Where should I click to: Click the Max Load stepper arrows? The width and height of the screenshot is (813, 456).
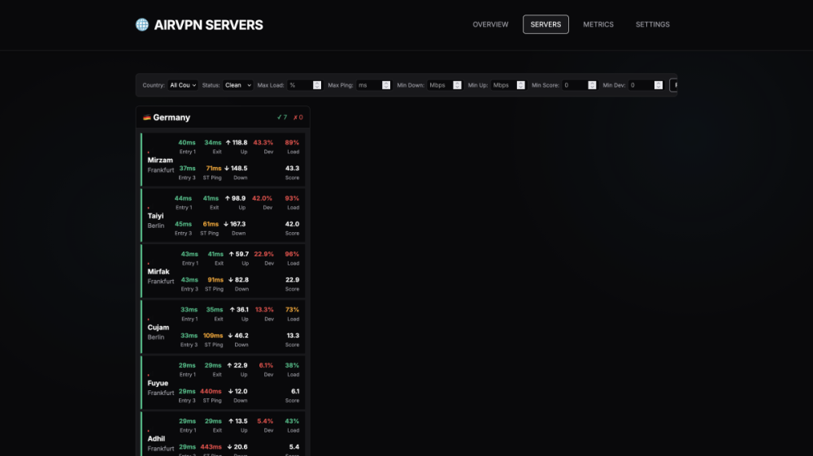[317, 85]
